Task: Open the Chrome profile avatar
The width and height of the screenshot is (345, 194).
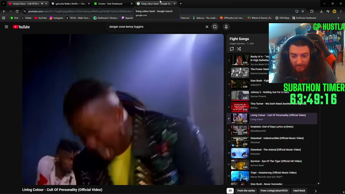Action: point(334,11)
